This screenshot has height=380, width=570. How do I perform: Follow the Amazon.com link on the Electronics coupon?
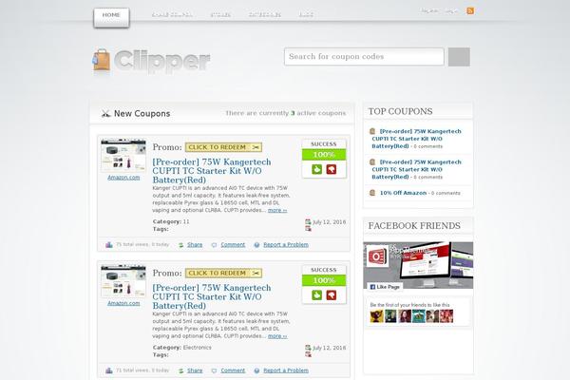coord(123,303)
